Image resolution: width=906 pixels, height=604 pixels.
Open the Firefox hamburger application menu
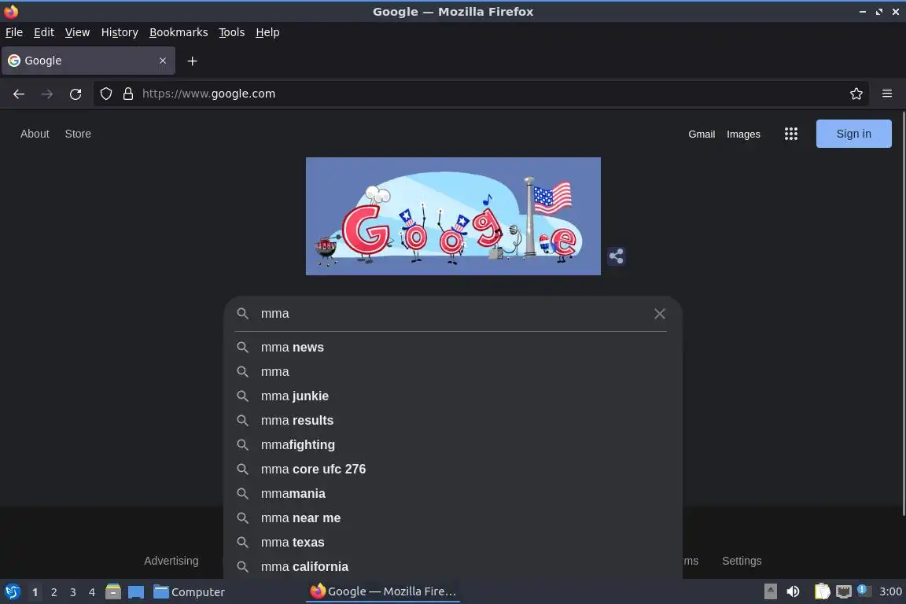[887, 94]
